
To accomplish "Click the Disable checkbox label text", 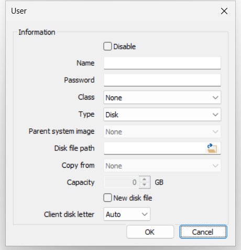I will click(125, 47).
